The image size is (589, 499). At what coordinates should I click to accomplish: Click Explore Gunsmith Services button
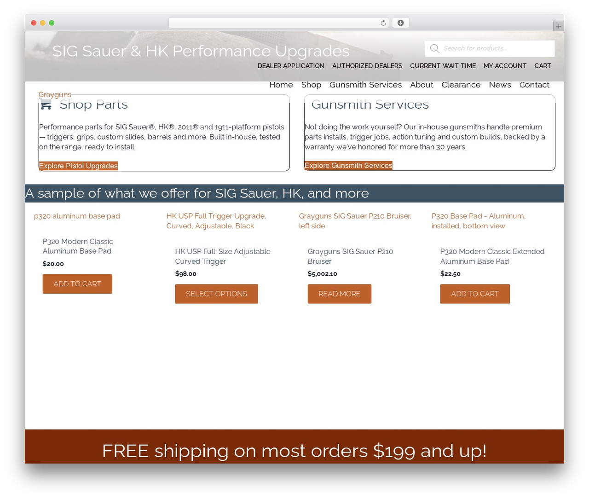click(x=348, y=165)
